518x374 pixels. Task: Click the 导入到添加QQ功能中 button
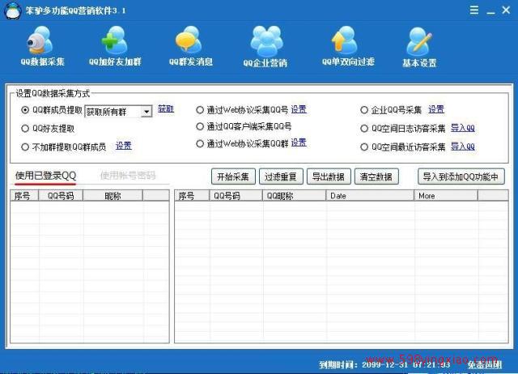[461, 176]
